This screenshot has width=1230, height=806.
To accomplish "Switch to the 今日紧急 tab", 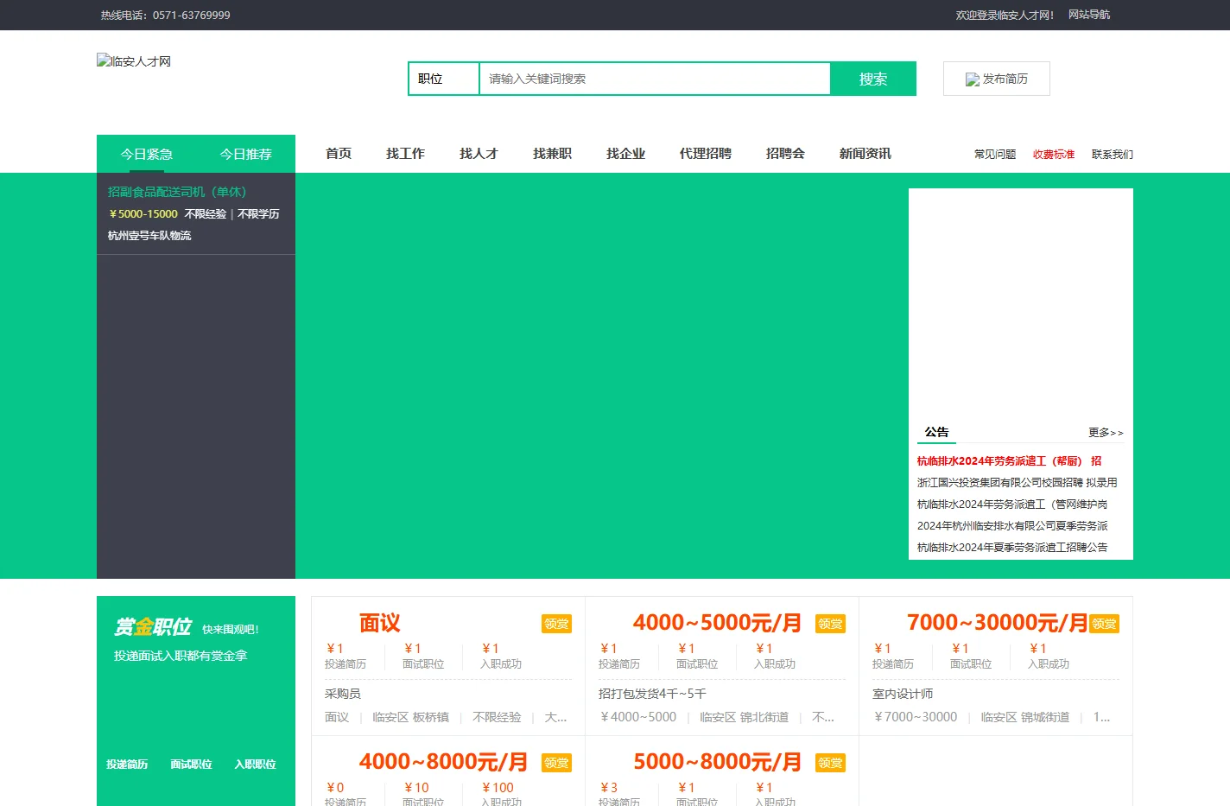I will (147, 154).
